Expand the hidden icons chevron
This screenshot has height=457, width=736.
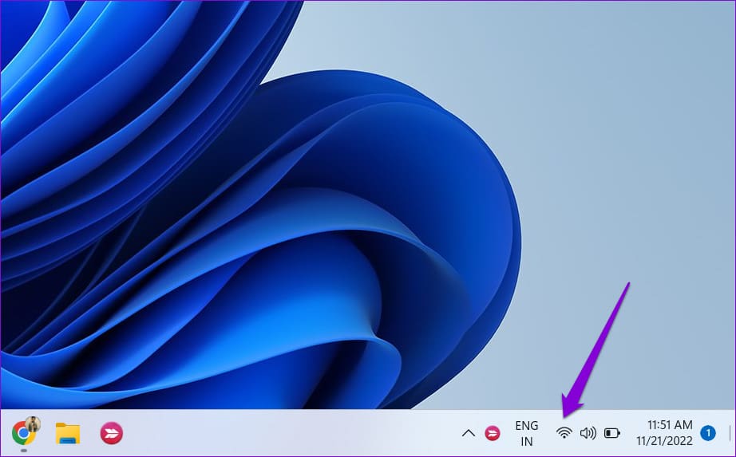pyautogui.click(x=468, y=433)
